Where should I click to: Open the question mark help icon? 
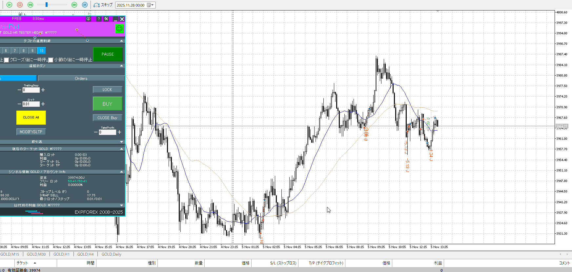[x=99, y=19]
